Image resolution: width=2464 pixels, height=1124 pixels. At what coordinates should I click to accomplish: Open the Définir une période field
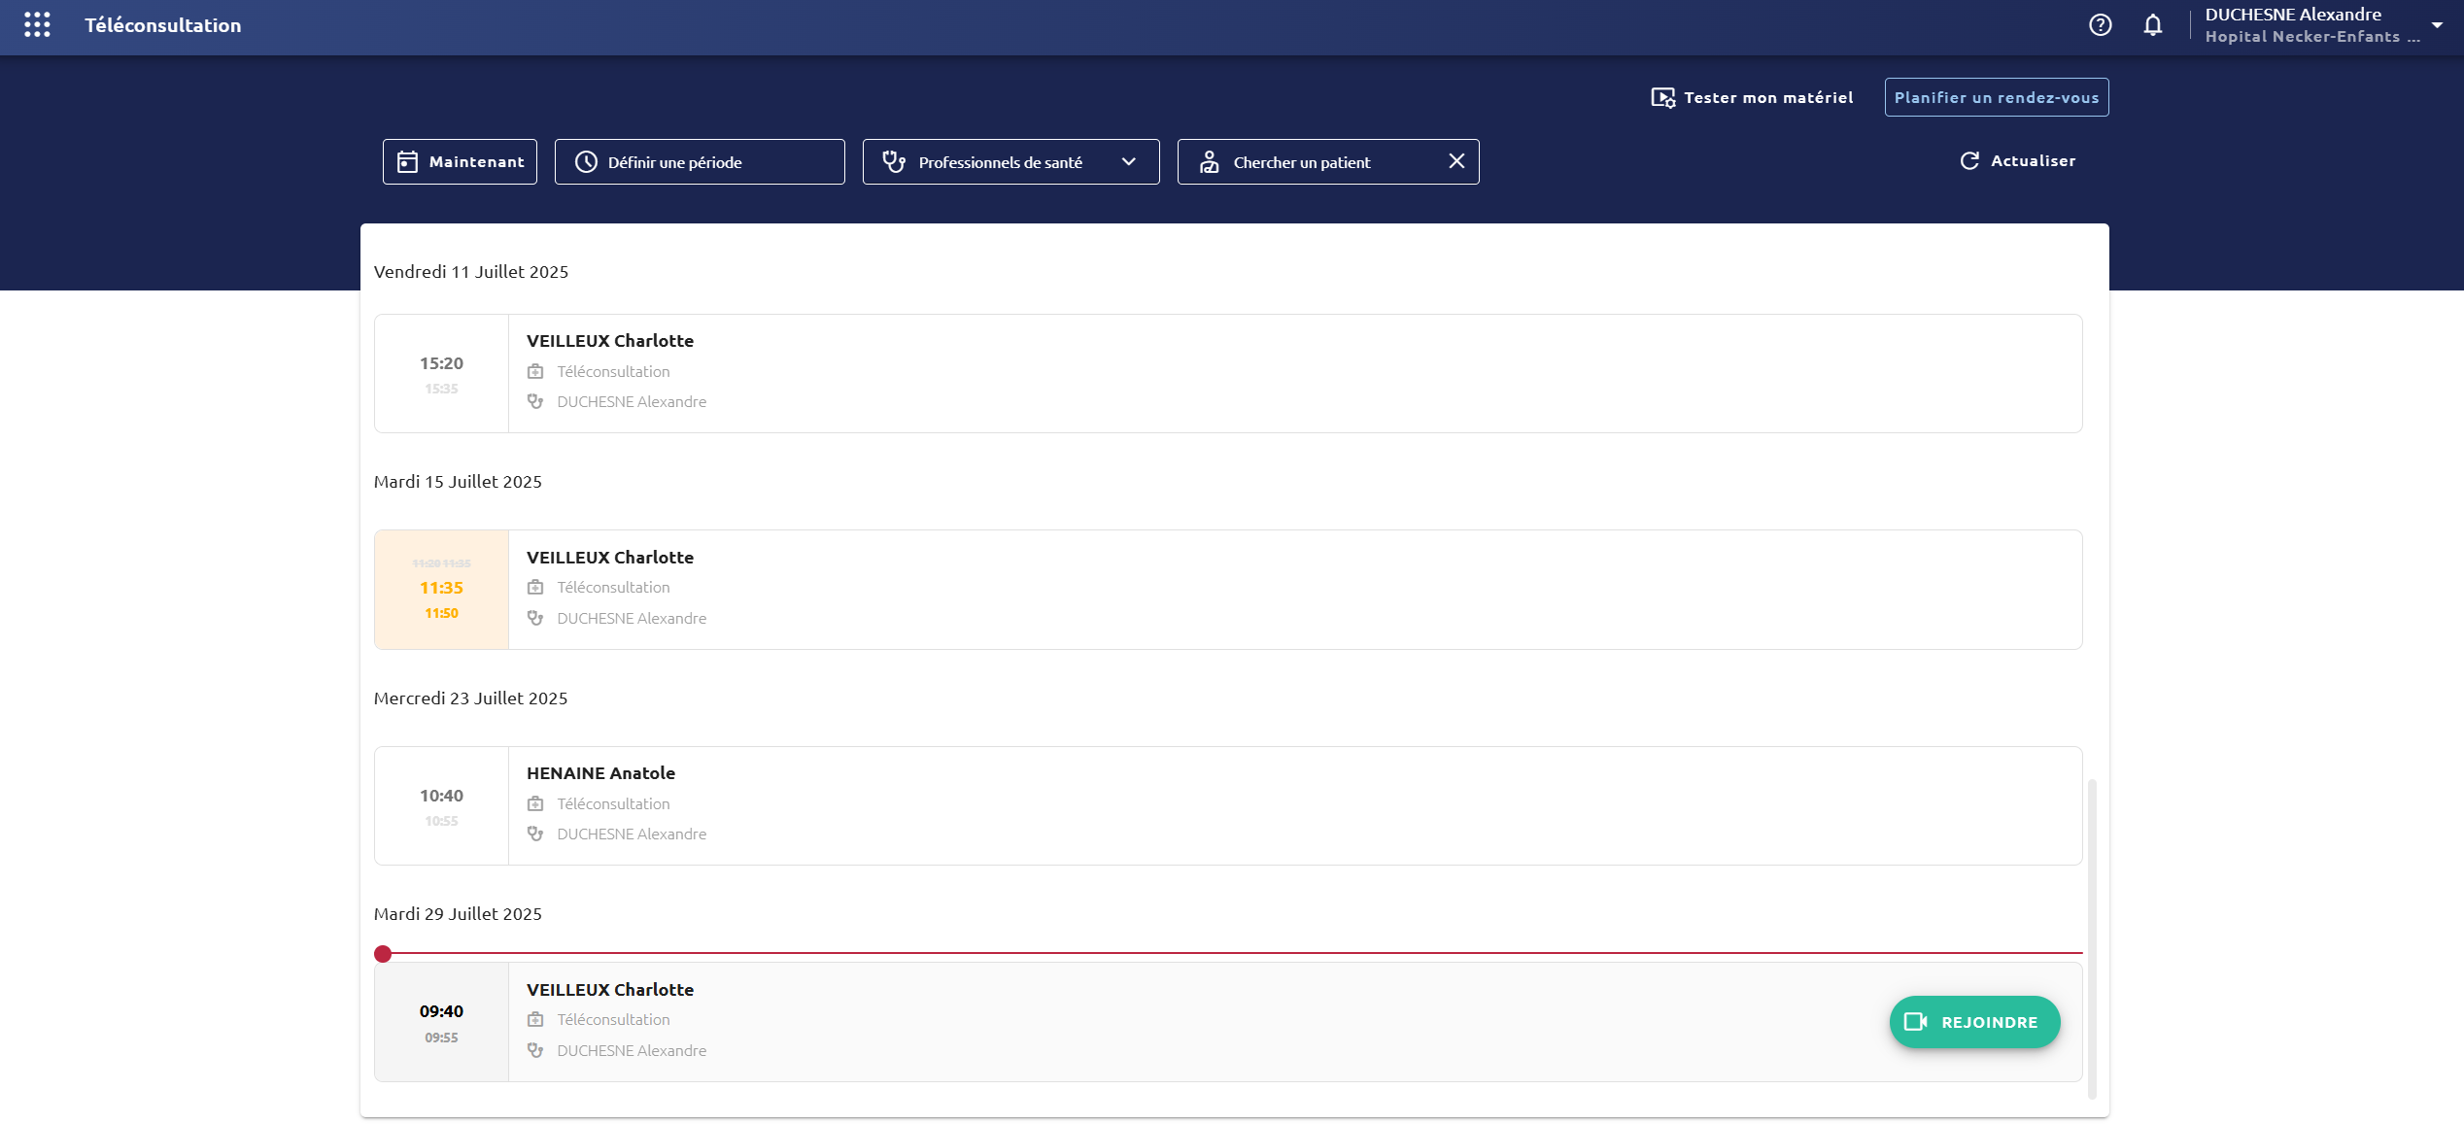click(x=700, y=161)
